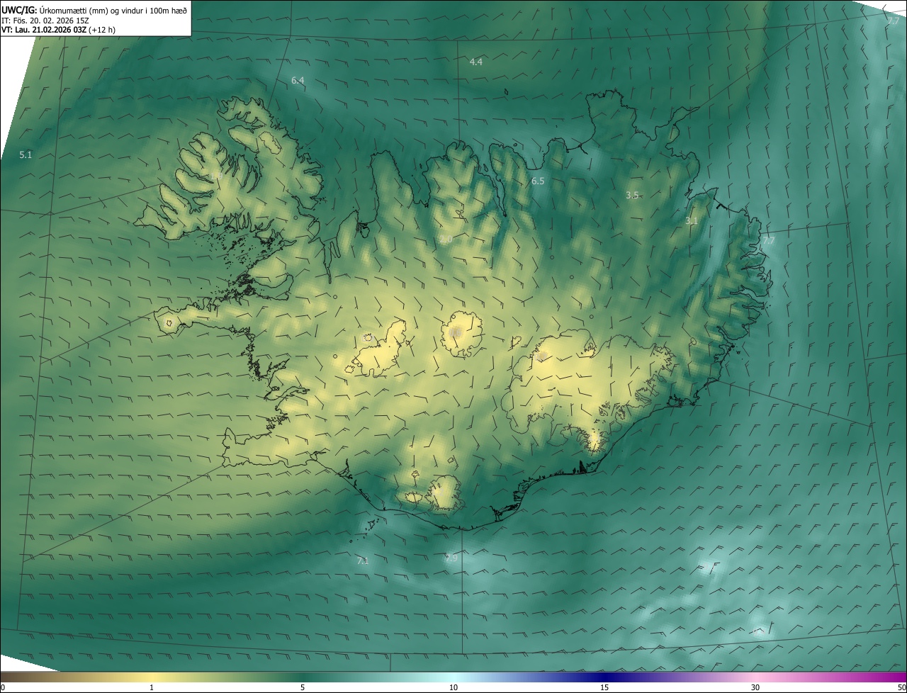Click the 2.0 value label on the map
Viewport: 907px width, 693px height.
coord(446,240)
